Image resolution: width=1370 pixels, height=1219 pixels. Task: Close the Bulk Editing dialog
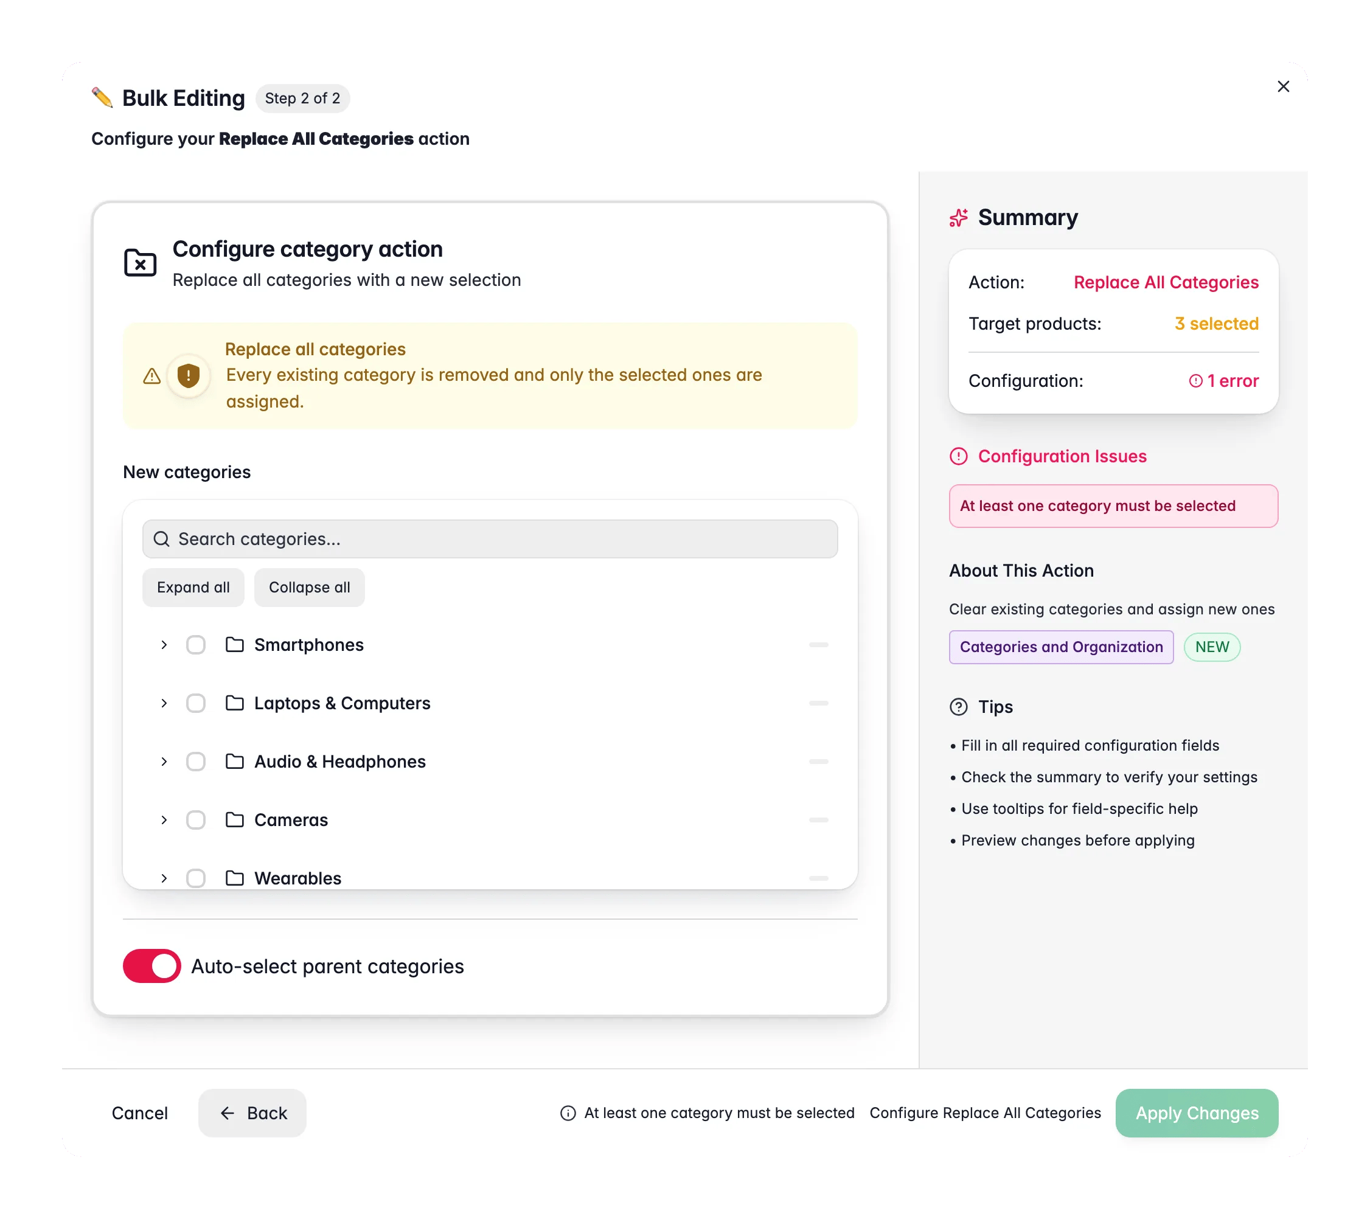tap(1283, 86)
